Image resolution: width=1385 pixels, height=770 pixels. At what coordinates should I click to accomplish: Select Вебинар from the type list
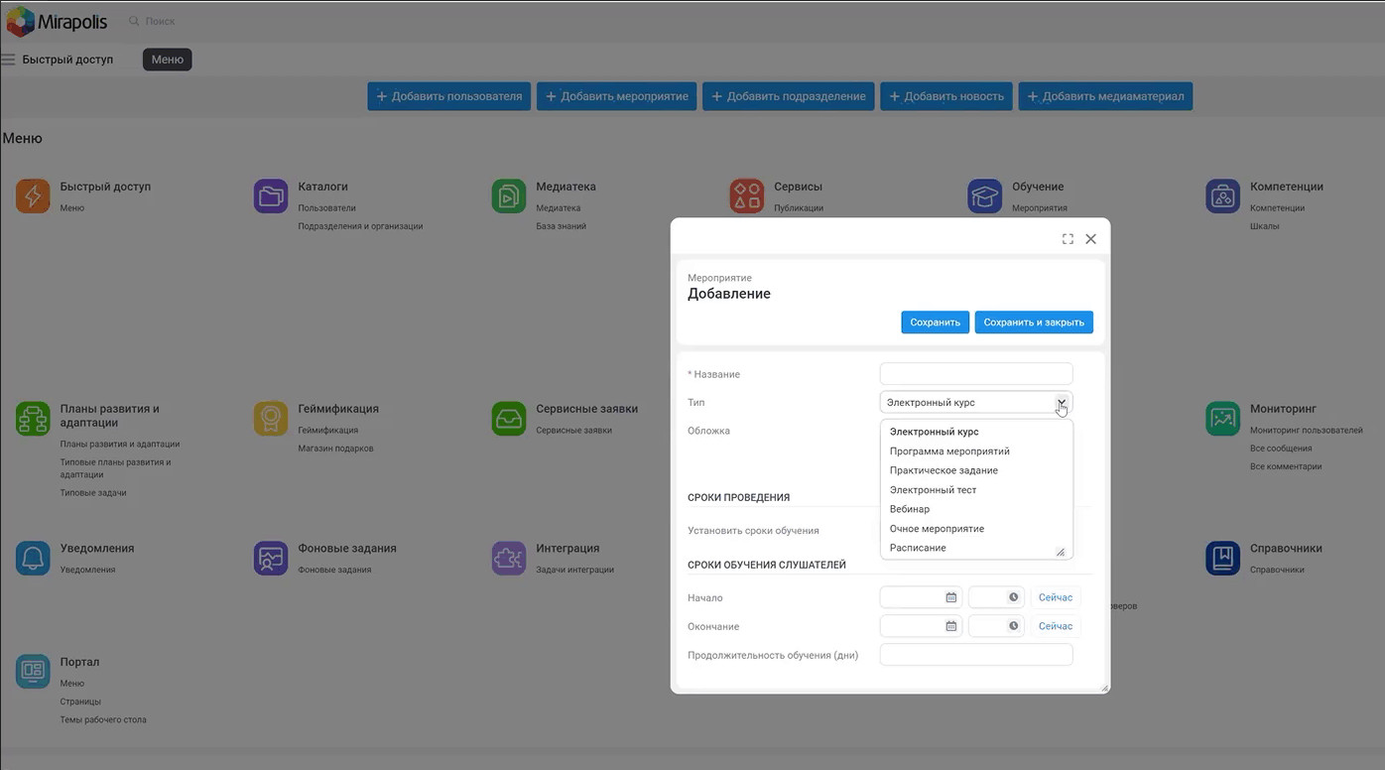[x=910, y=509]
